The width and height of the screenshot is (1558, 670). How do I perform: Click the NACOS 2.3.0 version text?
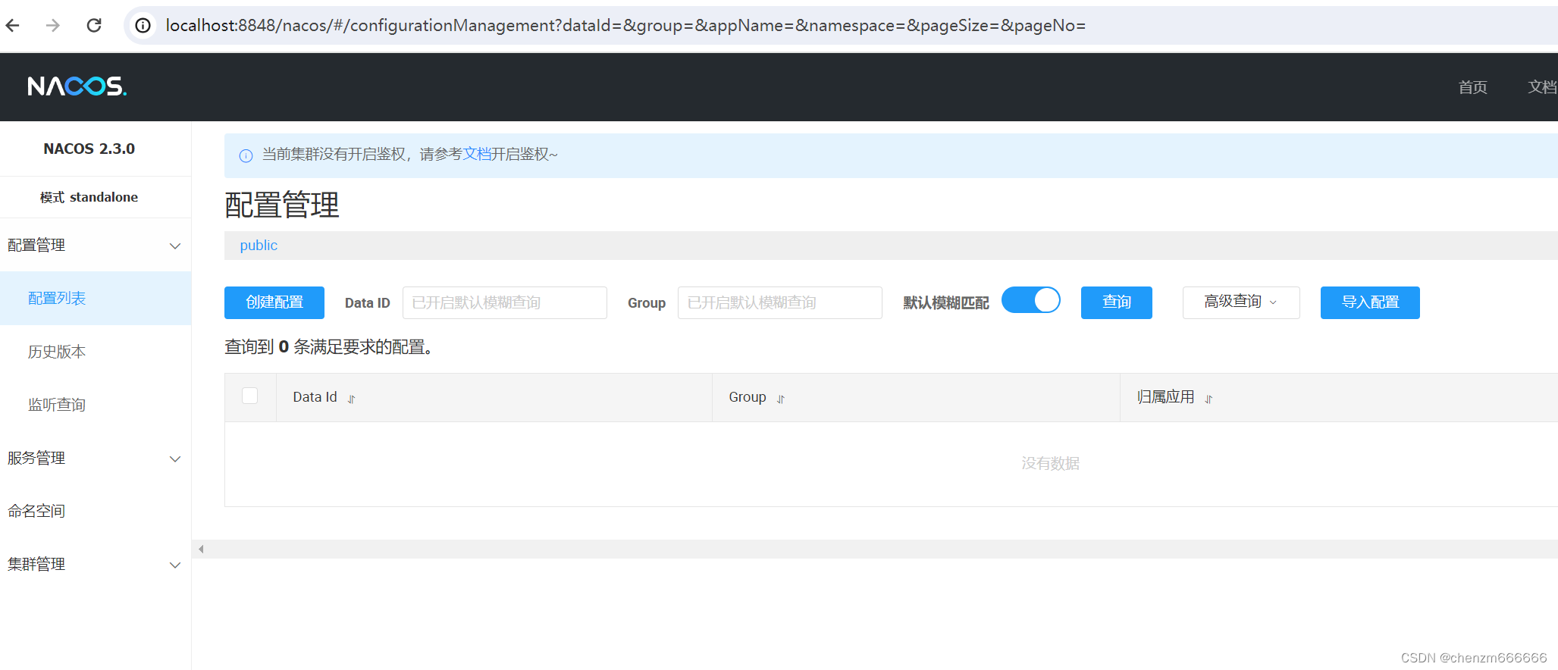coord(89,149)
